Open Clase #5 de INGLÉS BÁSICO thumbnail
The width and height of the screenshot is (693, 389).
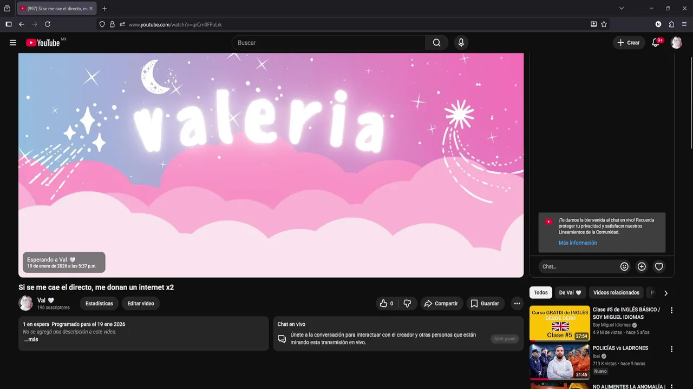click(x=560, y=323)
